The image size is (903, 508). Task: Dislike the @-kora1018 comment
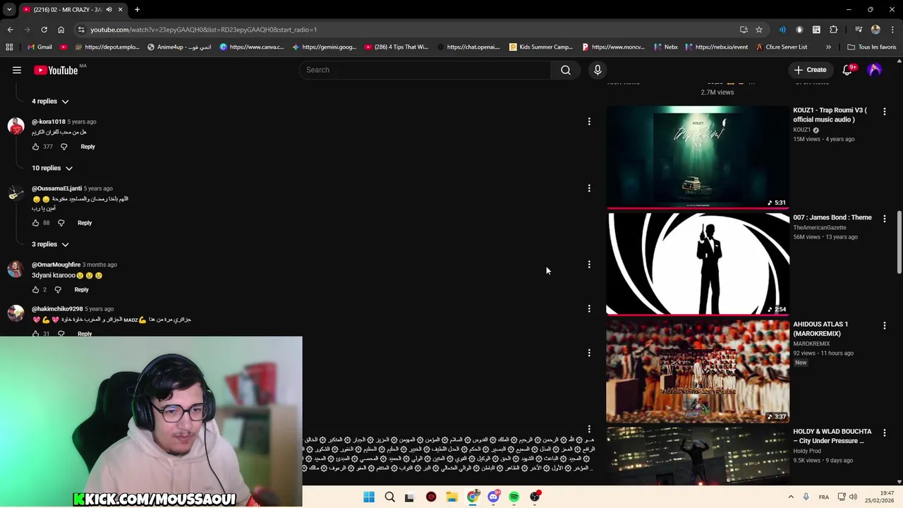tap(63, 147)
